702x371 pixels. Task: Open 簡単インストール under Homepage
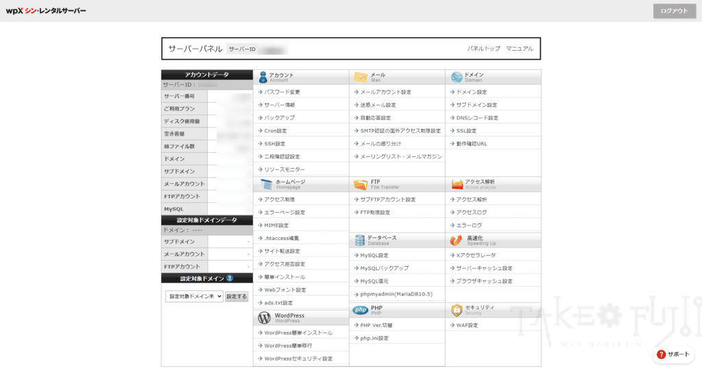[285, 277]
